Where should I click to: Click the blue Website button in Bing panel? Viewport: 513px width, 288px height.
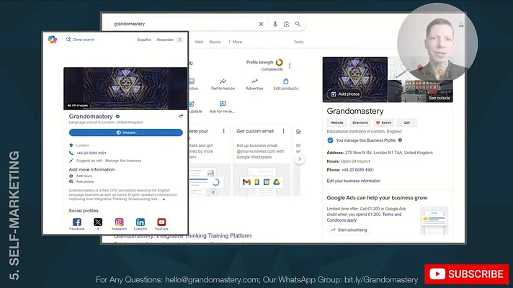pos(125,132)
